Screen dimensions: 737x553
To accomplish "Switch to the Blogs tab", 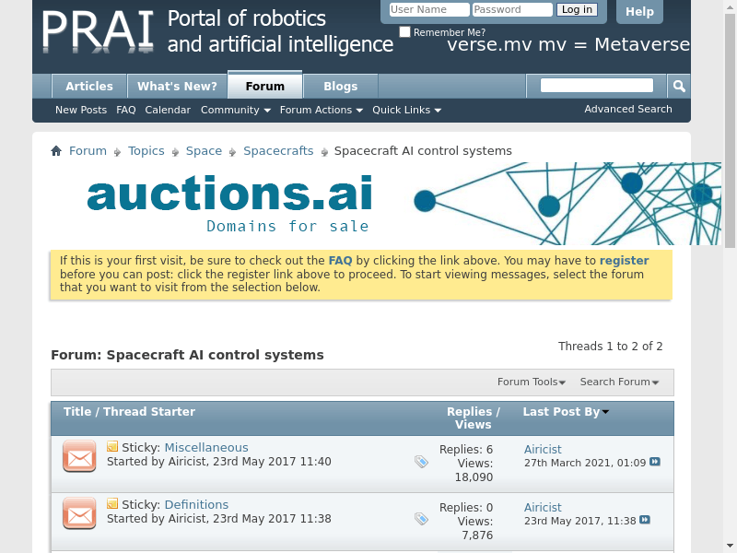I will (341, 87).
